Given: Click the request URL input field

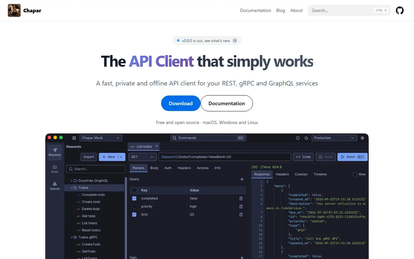Looking at the screenshot, I should [x=225, y=157].
